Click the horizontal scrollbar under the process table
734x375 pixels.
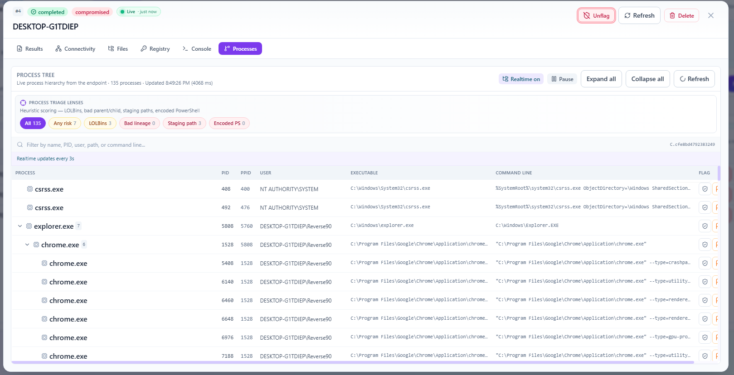coord(353,362)
